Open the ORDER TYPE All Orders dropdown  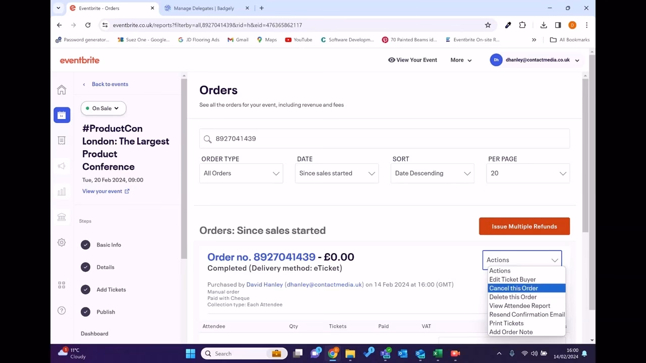(x=241, y=173)
